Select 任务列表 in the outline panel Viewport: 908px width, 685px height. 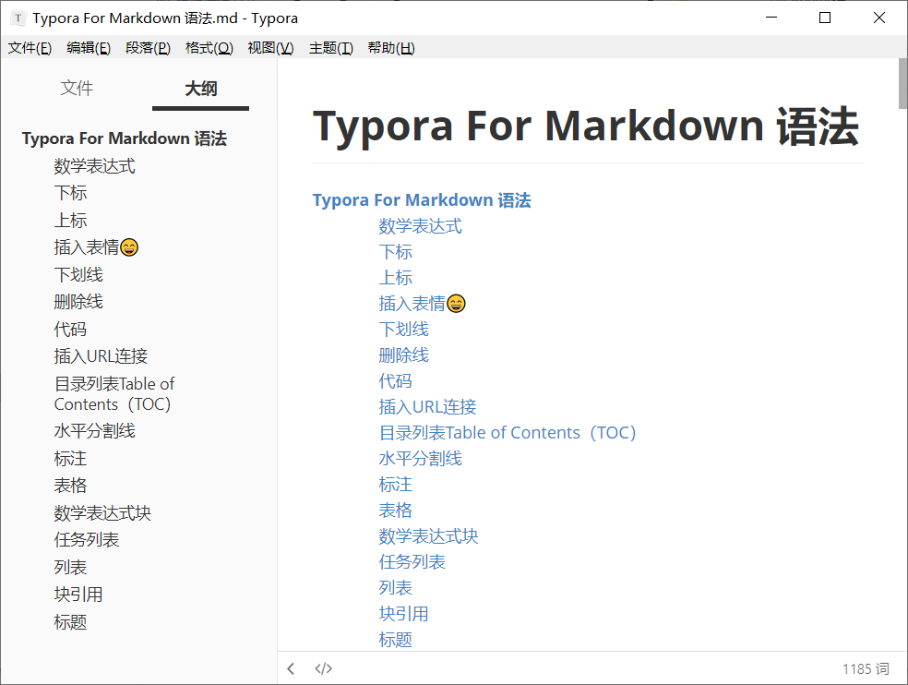click(87, 540)
